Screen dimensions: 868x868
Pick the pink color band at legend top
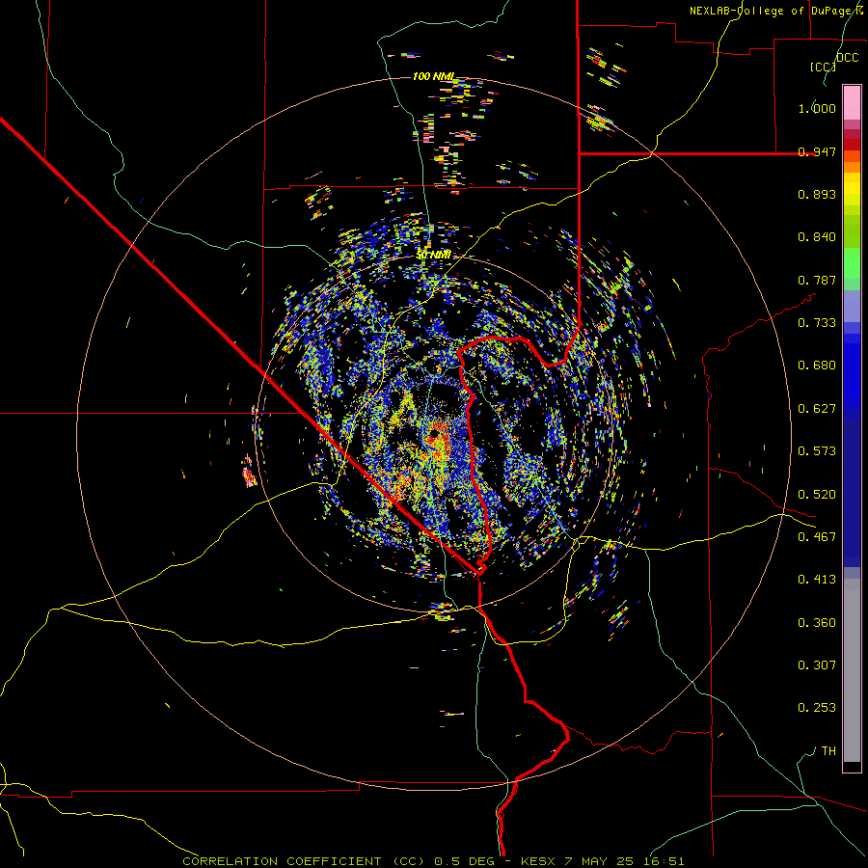click(852, 103)
